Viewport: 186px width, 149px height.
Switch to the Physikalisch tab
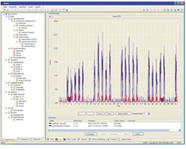coord(23,139)
